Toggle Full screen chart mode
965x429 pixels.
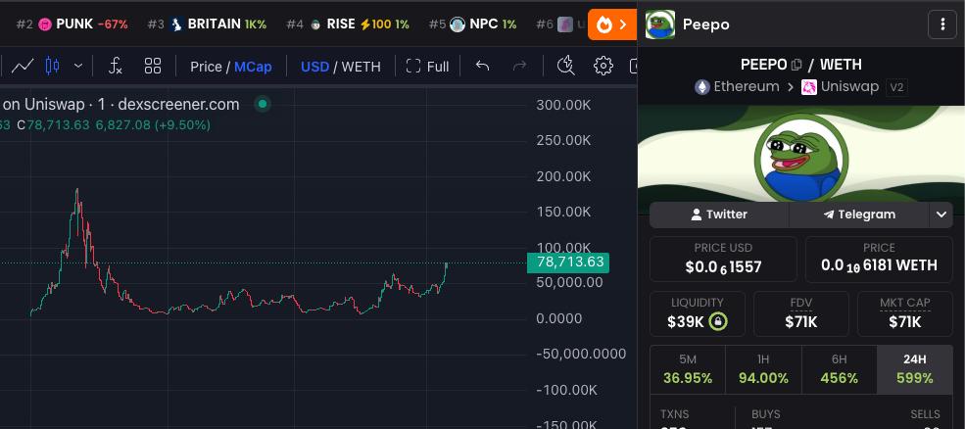click(x=428, y=67)
